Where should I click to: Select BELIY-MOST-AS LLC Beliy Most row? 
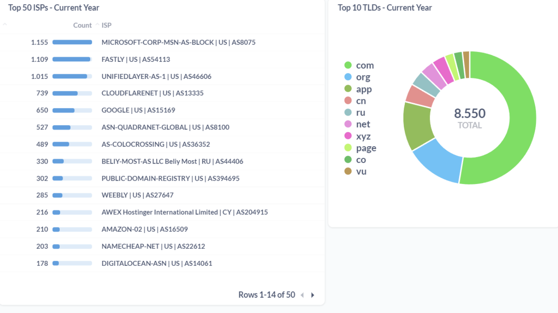tap(162, 161)
